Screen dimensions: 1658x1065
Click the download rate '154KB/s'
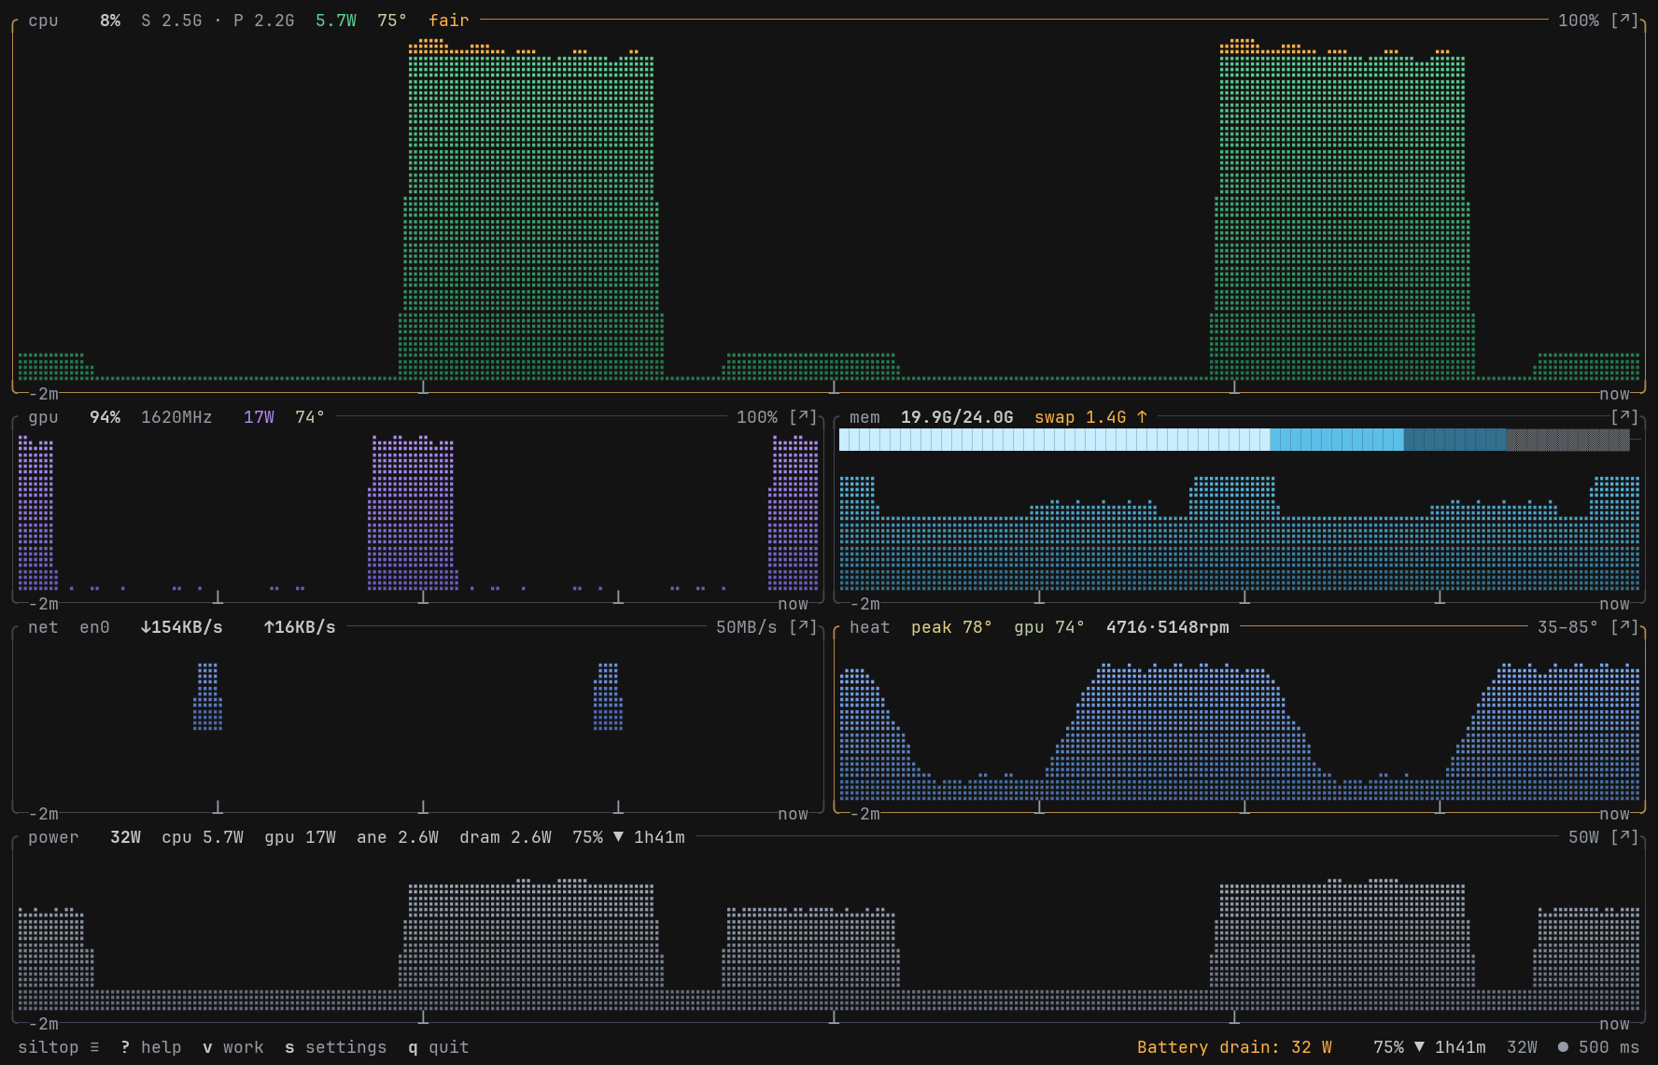tap(187, 627)
